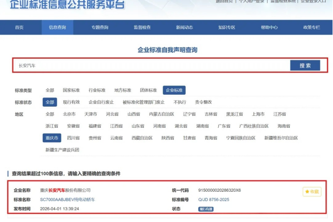
Task: Filter by status 企业自行废止
Action: 101,102
